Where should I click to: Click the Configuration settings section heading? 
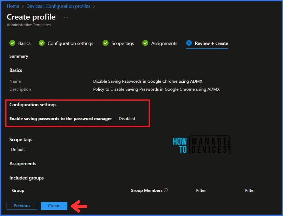(x=33, y=105)
